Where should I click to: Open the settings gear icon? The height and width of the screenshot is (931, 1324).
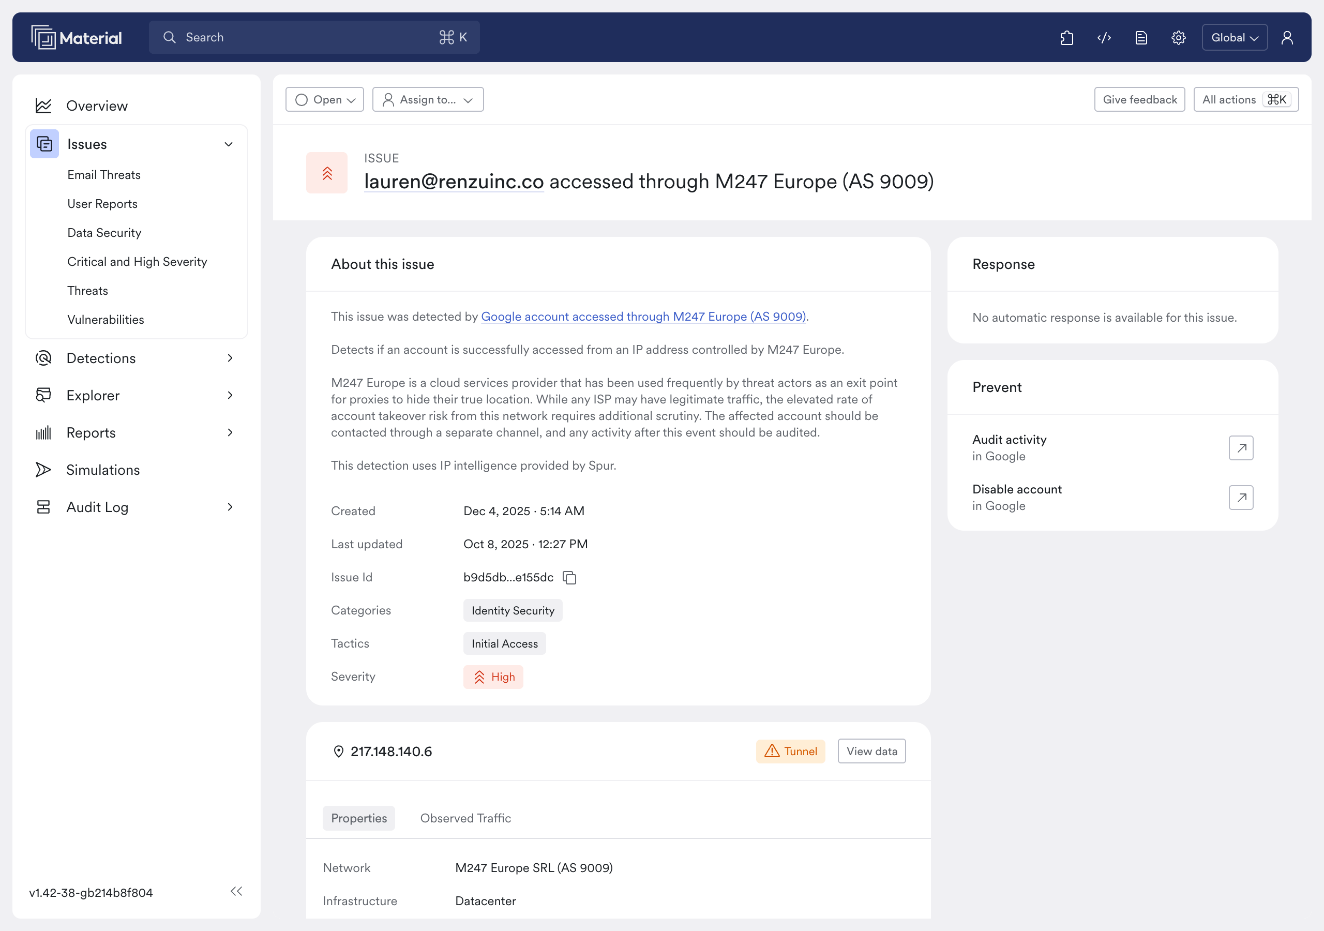point(1178,37)
